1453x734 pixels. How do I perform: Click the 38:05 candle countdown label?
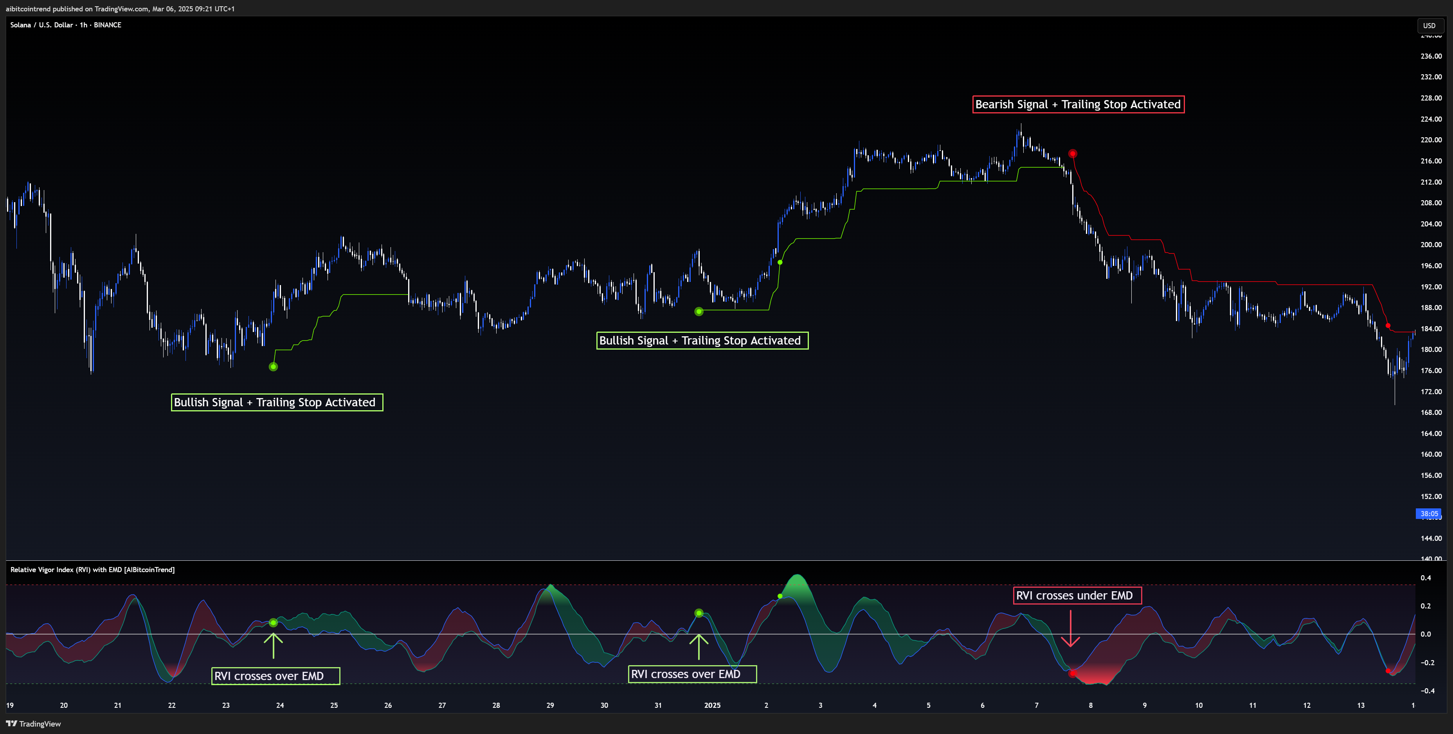tap(1429, 513)
